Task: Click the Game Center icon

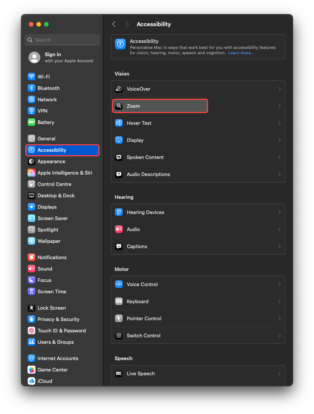Action: tap(32, 370)
